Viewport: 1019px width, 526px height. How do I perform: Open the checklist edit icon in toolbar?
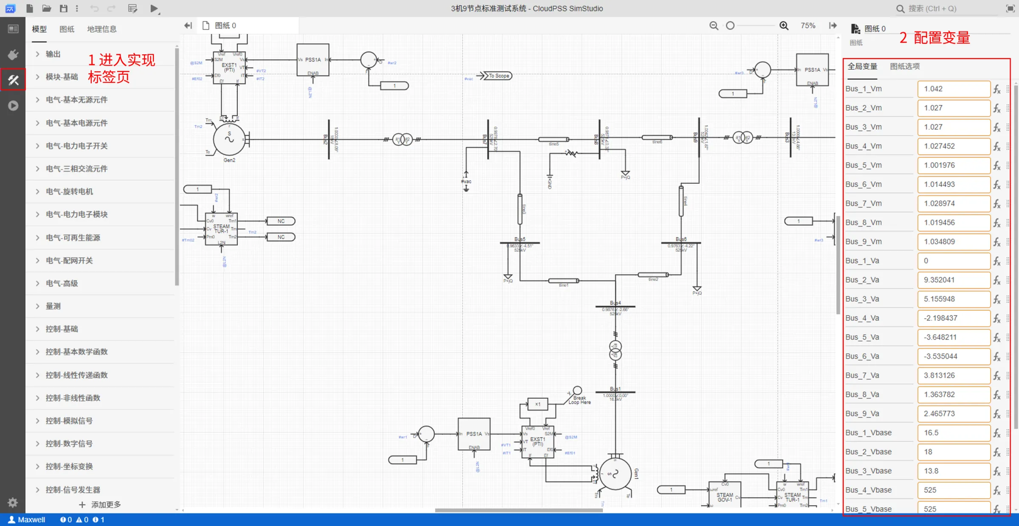[x=132, y=8]
